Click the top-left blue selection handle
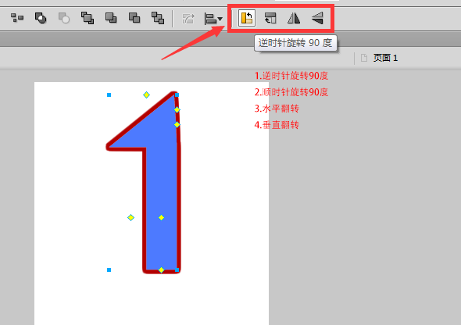 [109, 95]
